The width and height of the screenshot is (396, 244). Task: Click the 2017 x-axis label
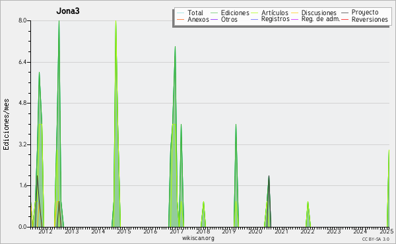pos(176,231)
